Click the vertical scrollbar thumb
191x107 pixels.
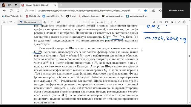[189, 56]
